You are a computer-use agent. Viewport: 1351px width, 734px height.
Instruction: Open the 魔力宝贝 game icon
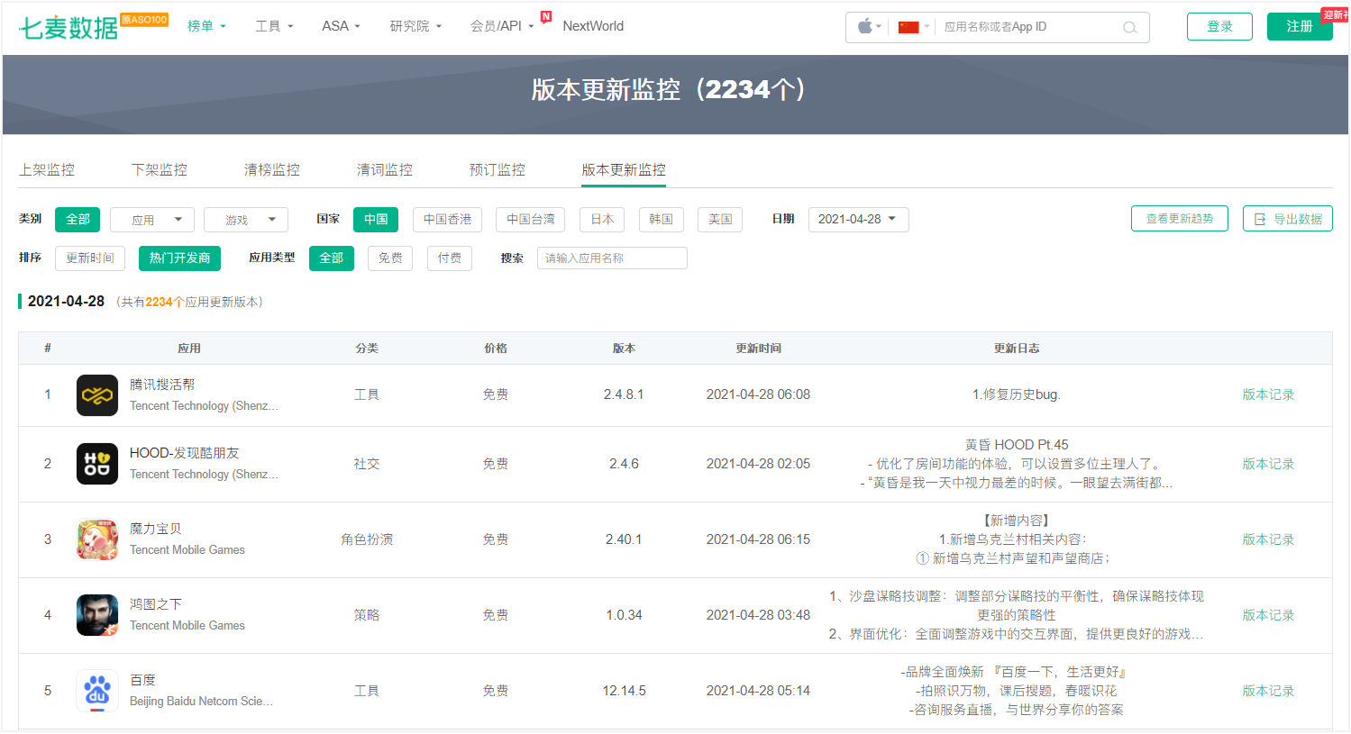pos(97,539)
